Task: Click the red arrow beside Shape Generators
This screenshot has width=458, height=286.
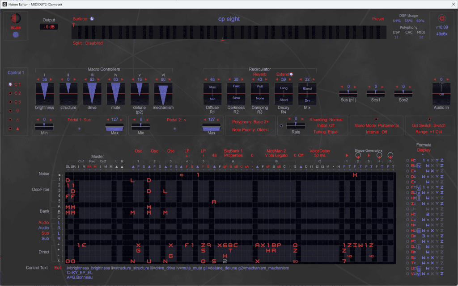Action: [348, 155]
